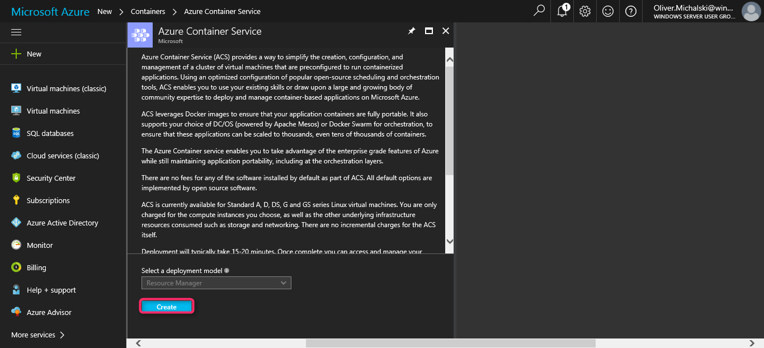Open Cloud services (classic) label
This screenshot has width=764, height=348.
pos(63,156)
